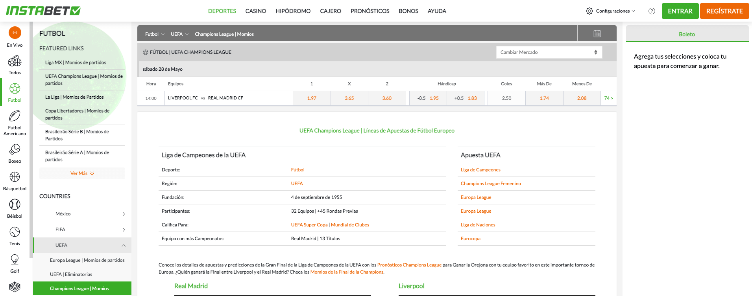Select handicap +0.5 at 1.83
752x296 pixels.
coord(466,98)
